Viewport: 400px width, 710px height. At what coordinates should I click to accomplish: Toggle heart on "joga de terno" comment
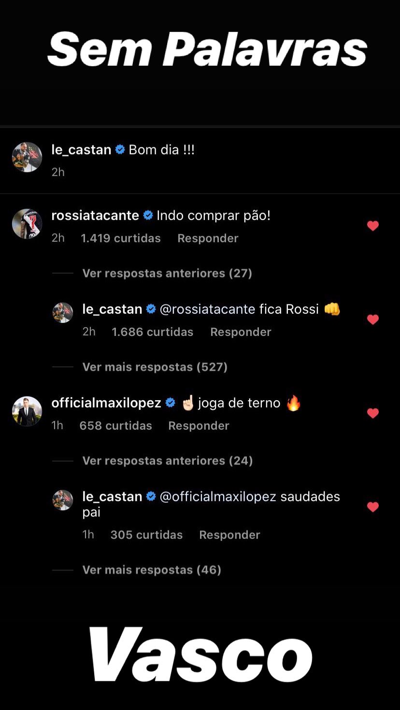click(x=372, y=413)
